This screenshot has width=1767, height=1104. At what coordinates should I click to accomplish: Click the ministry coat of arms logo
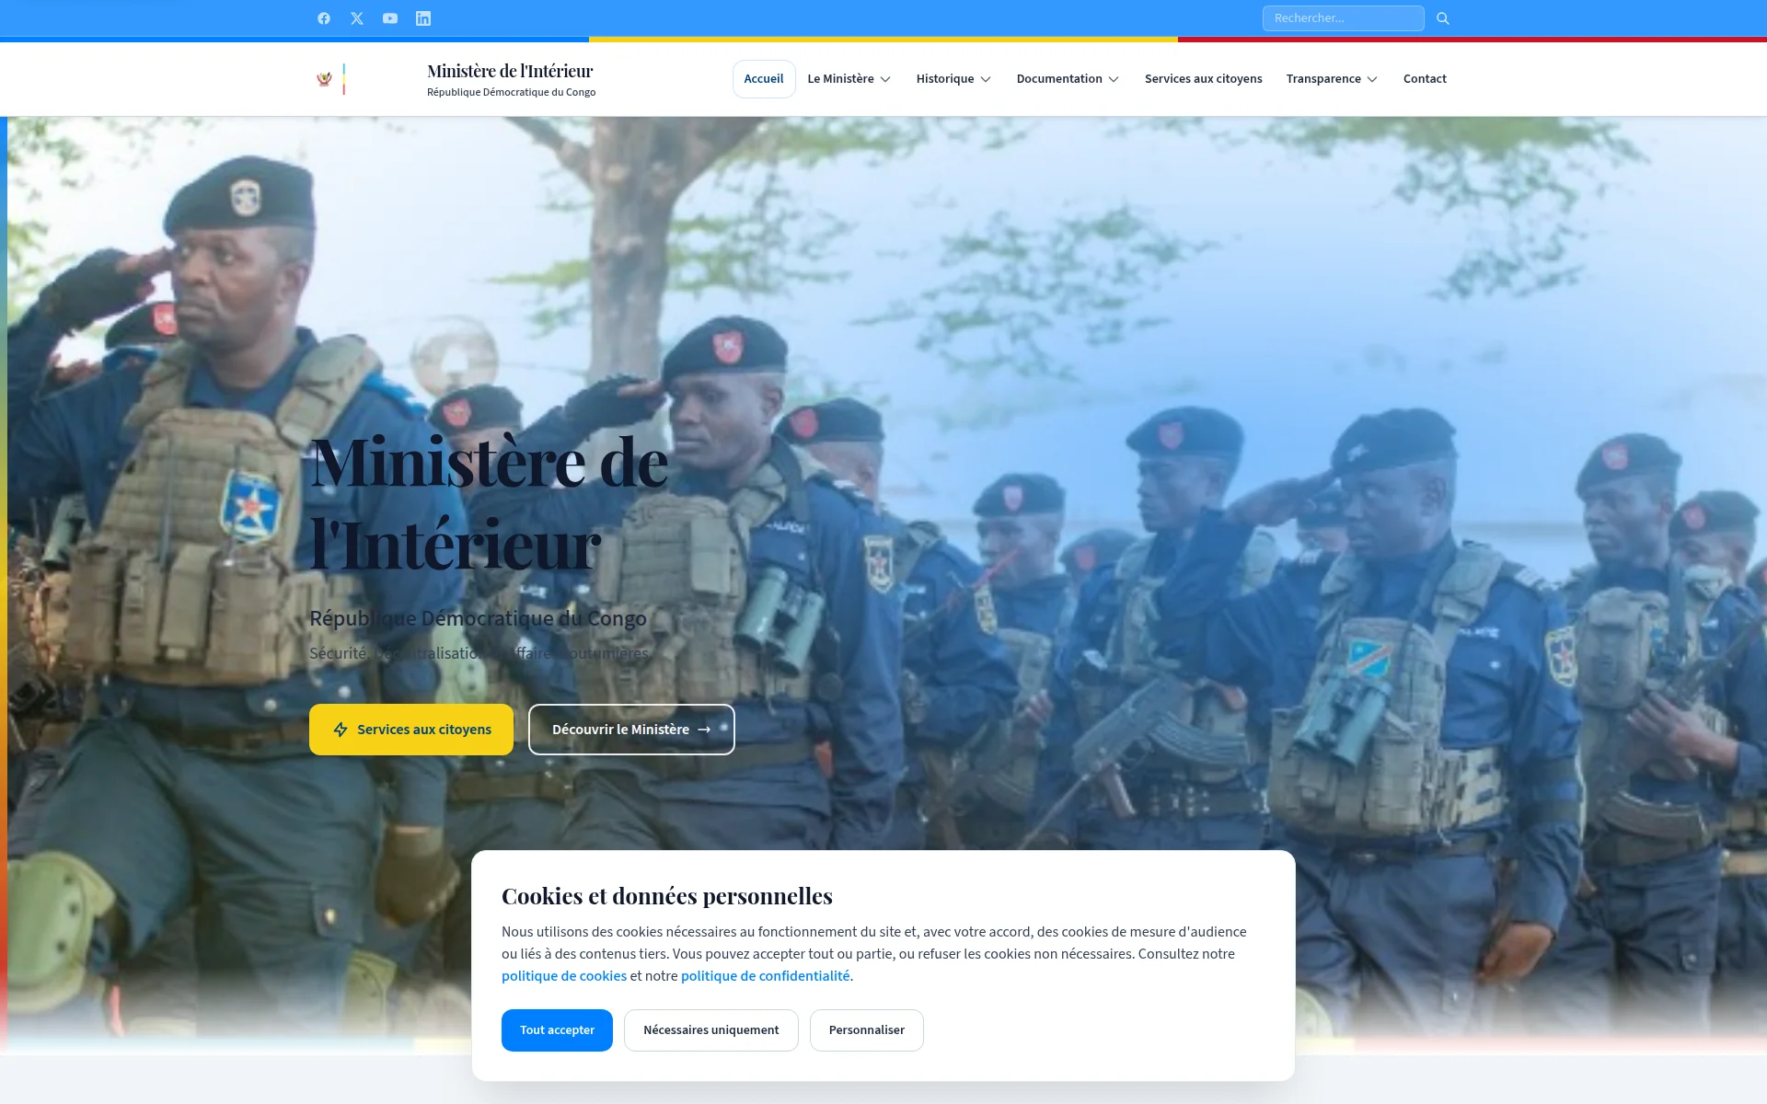pyautogui.click(x=324, y=79)
